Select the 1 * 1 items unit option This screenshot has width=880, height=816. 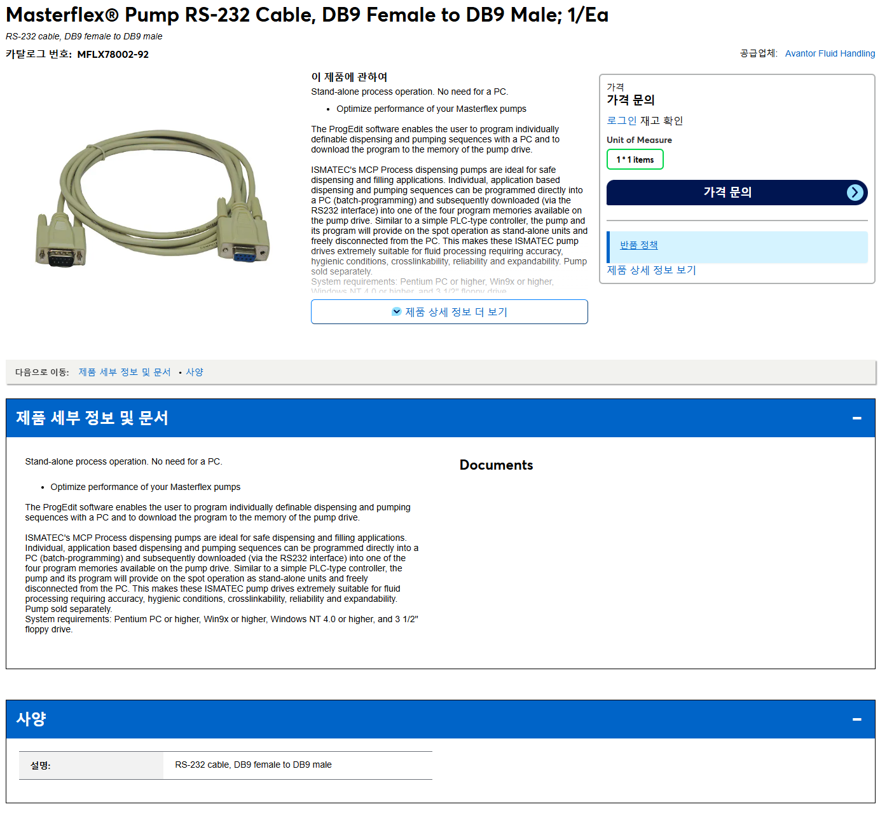(635, 160)
